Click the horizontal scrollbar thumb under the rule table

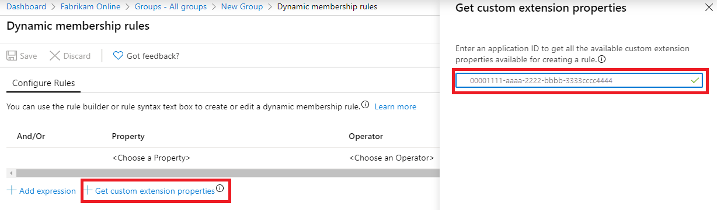tap(228, 173)
